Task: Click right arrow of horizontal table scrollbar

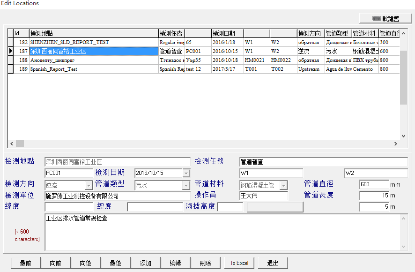Action: coord(396,144)
